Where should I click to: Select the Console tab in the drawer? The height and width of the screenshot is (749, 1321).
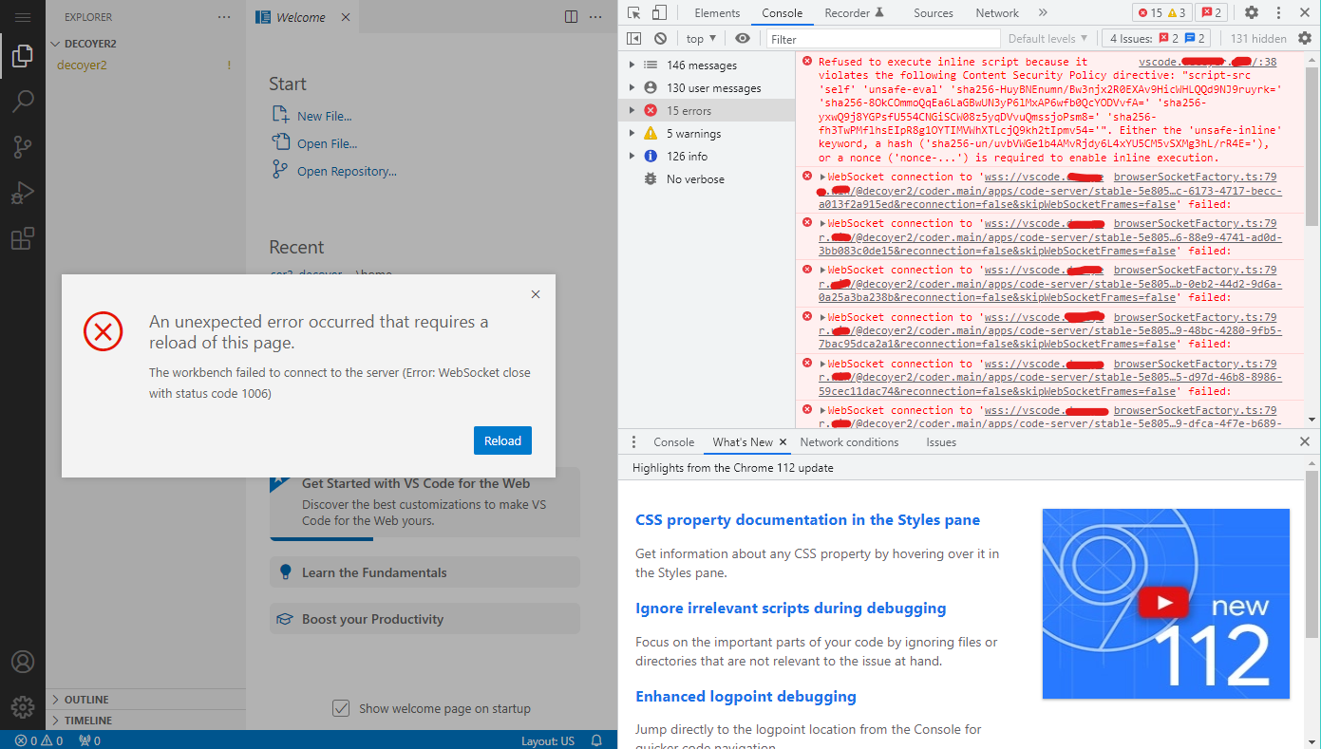pyautogui.click(x=674, y=442)
